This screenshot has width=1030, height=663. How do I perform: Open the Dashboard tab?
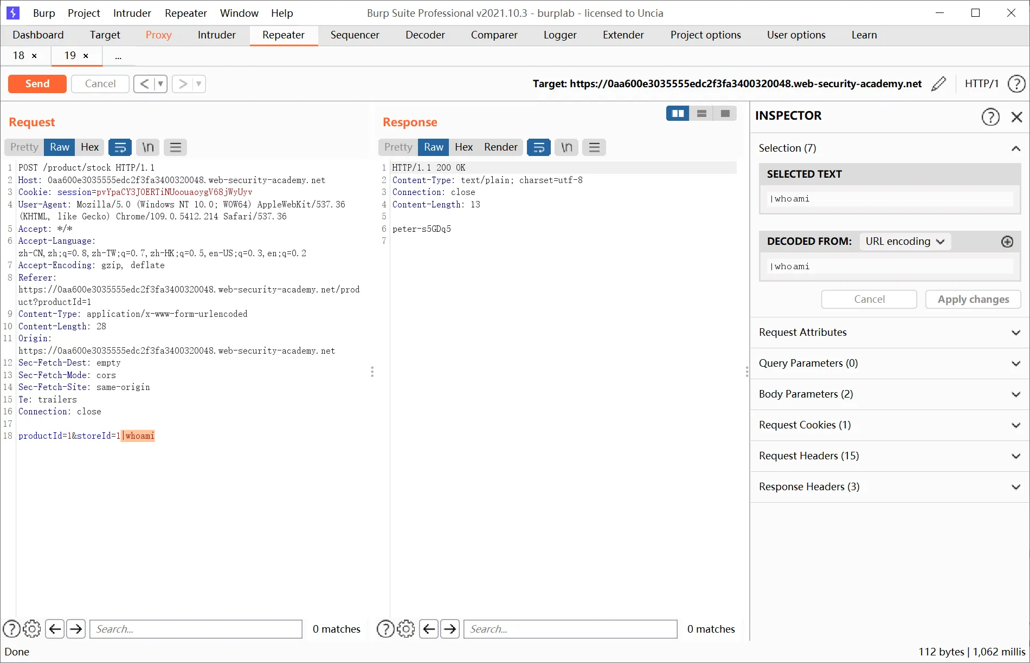click(38, 35)
